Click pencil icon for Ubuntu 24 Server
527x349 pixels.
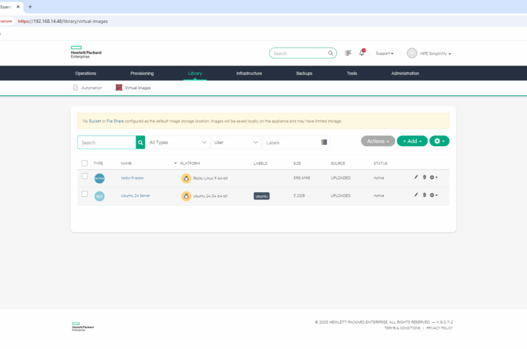coord(416,195)
